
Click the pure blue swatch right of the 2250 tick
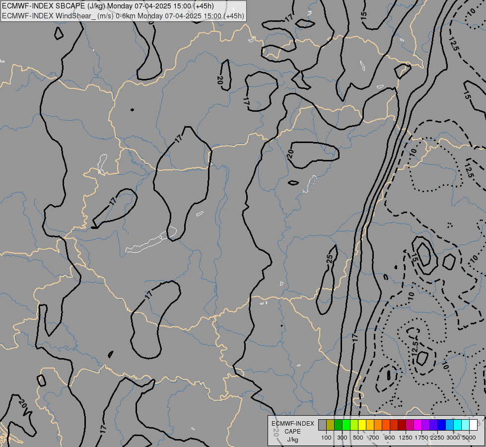(441, 425)
